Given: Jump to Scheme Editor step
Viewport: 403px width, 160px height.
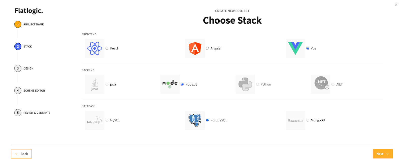Looking at the screenshot, I should pyautogui.click(x=30, y=91).
